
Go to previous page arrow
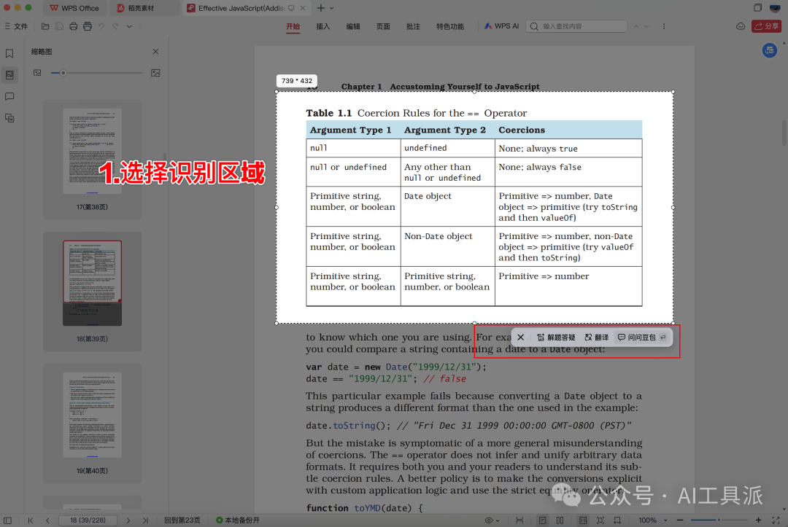47,520
